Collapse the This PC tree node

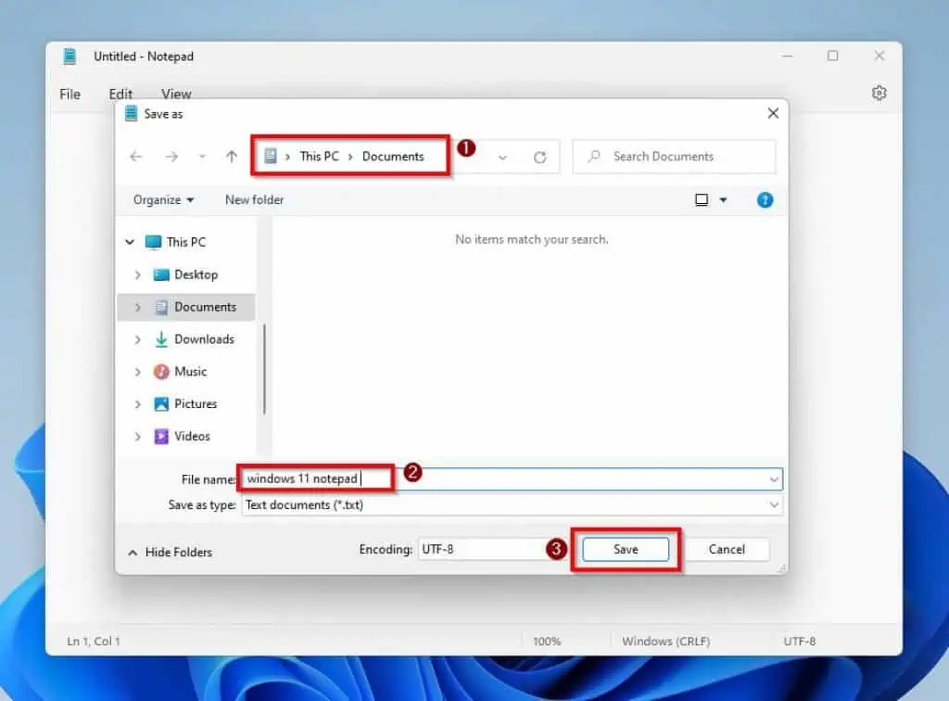(x=130, y=242)
